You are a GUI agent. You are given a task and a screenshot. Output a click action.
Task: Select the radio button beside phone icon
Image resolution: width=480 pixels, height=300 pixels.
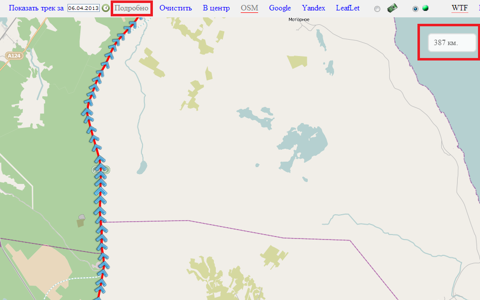pos(377,9)
